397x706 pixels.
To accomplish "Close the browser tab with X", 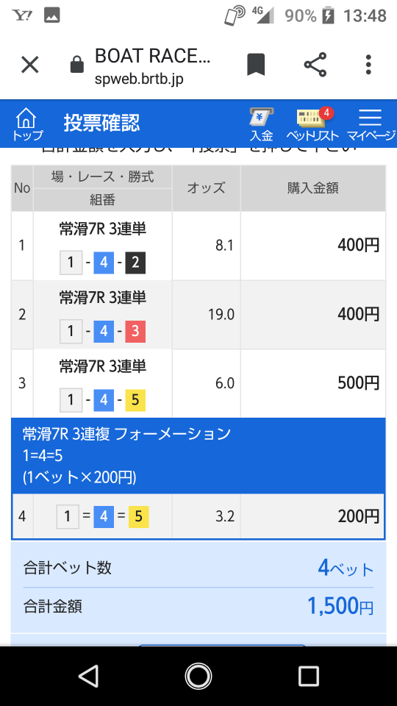I will coord(30,65).
